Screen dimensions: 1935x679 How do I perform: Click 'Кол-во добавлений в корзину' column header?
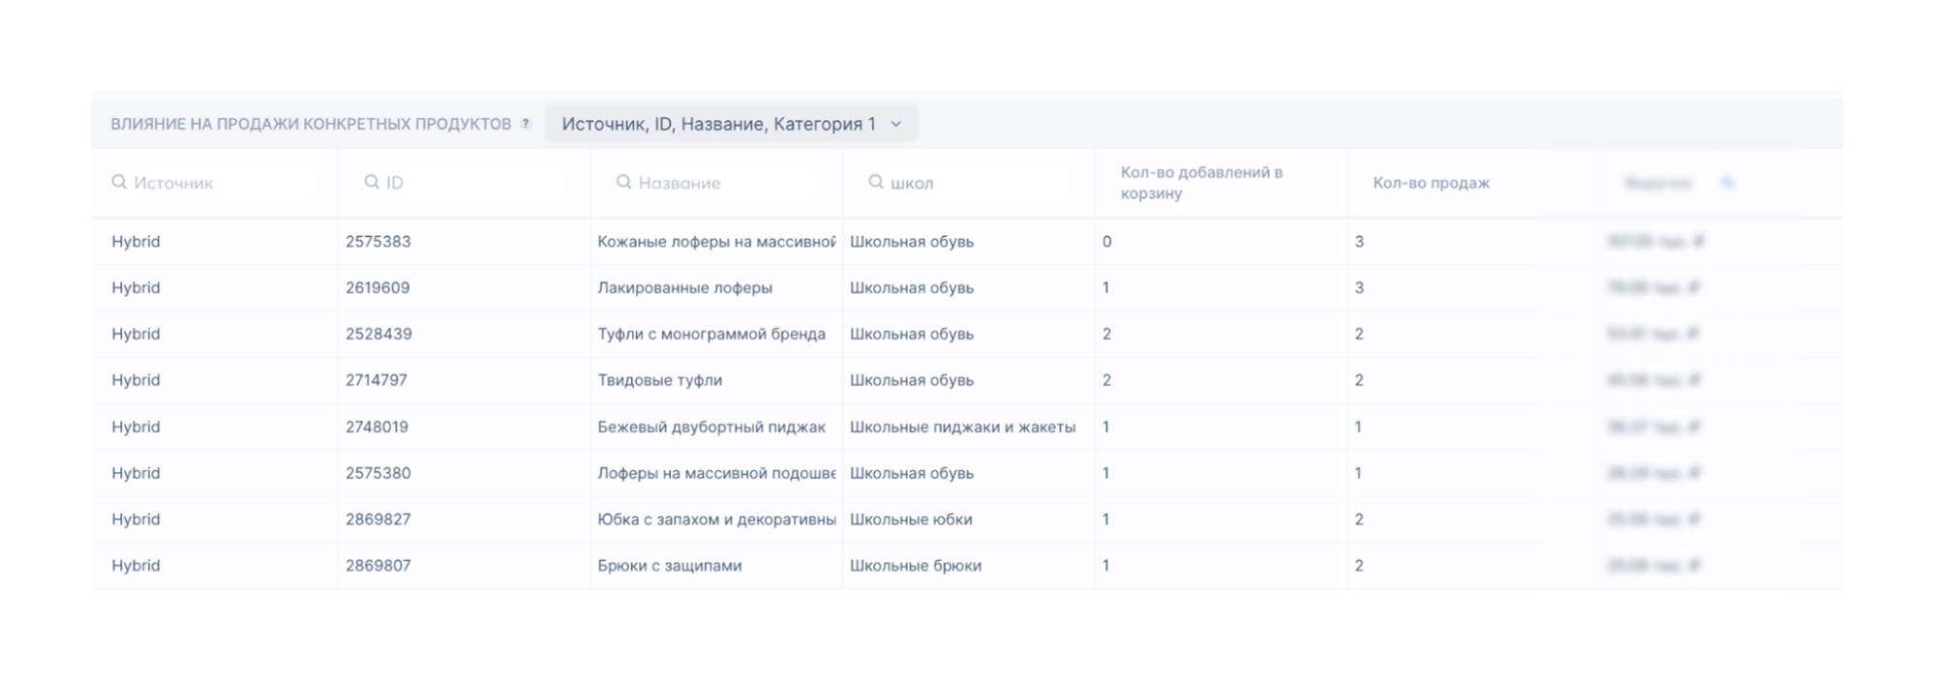1201,183
